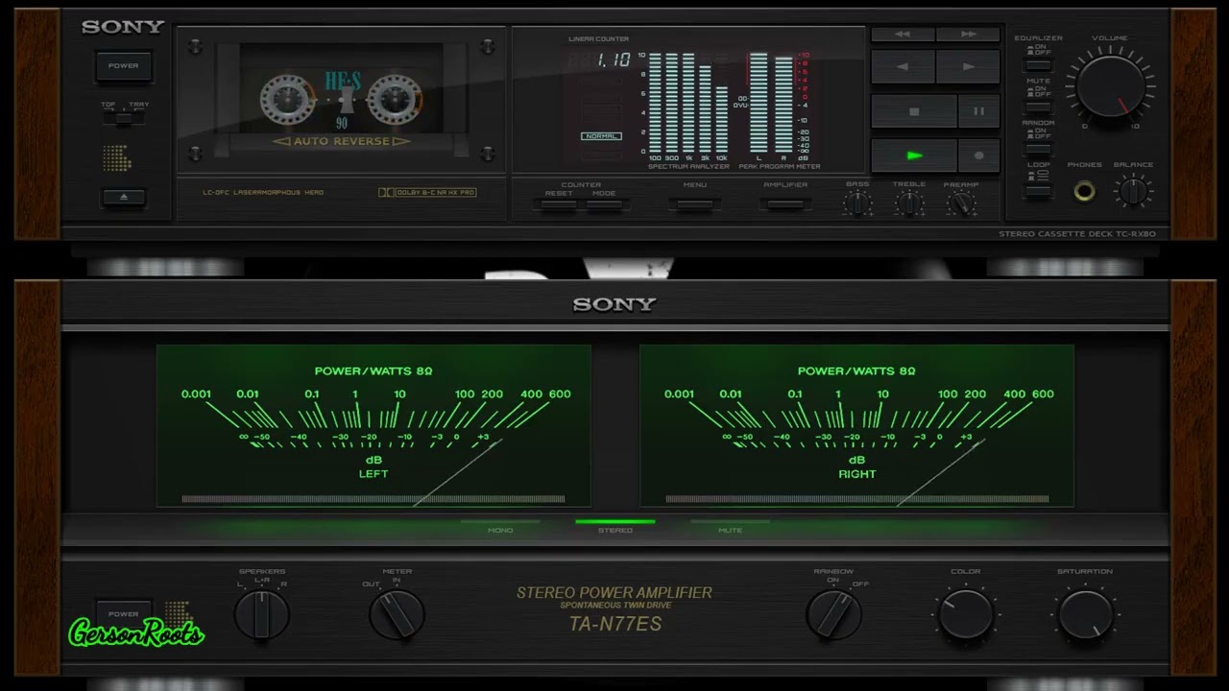This screenshot has width=1229, height=691.
Task: Click the Meter In/Out selector knob
Action: click(x=397, y=614)
